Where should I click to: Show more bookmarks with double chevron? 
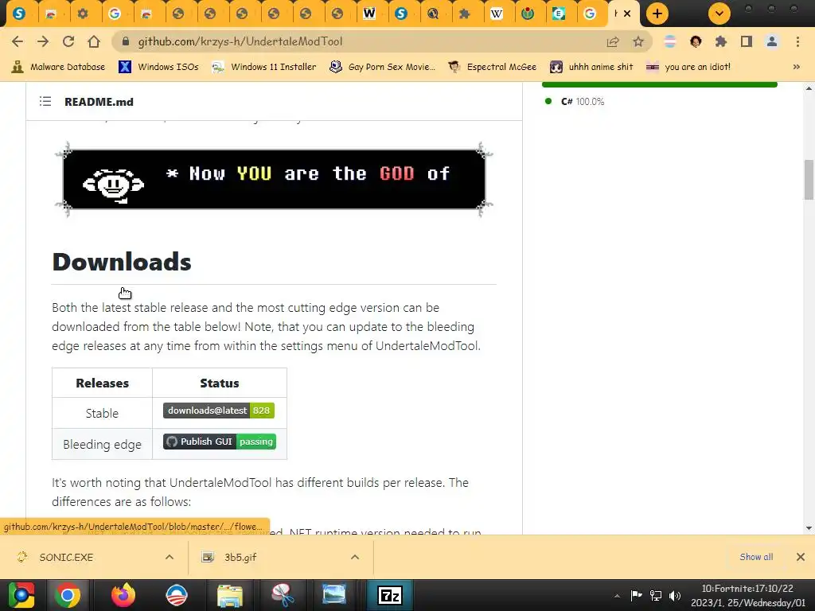point(796,67)
